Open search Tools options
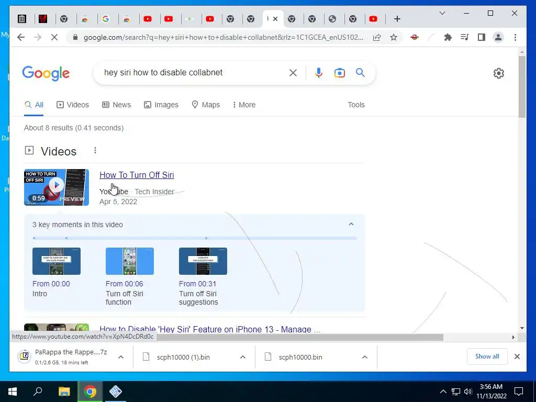The image size is (536, 402). point(356,105)
